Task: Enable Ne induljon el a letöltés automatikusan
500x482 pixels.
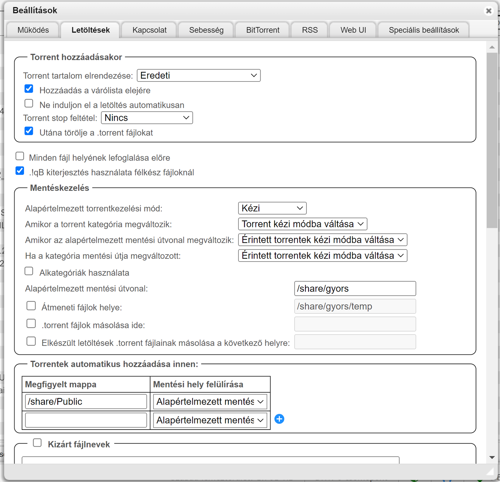Action: (29, 103)
